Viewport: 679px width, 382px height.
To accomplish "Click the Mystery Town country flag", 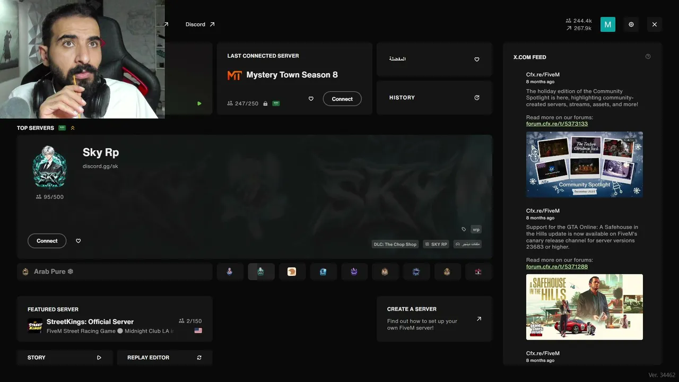I will point(276,103).
